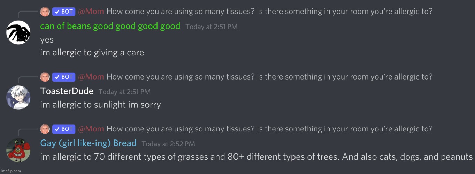Jump to the replied tissue question above ToasterDude's message
Viewport: 475px width, 174px height.
(269, 77)
